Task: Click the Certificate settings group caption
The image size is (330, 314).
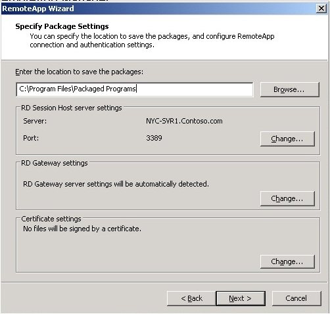Action: pos(51,219)
